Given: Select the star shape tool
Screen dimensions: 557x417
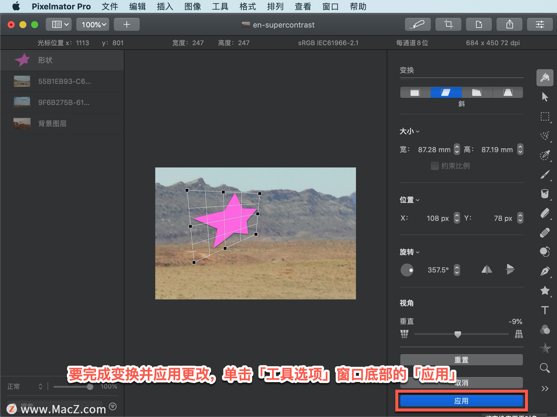Looking at the screenshot, I should tap(545, 291).
